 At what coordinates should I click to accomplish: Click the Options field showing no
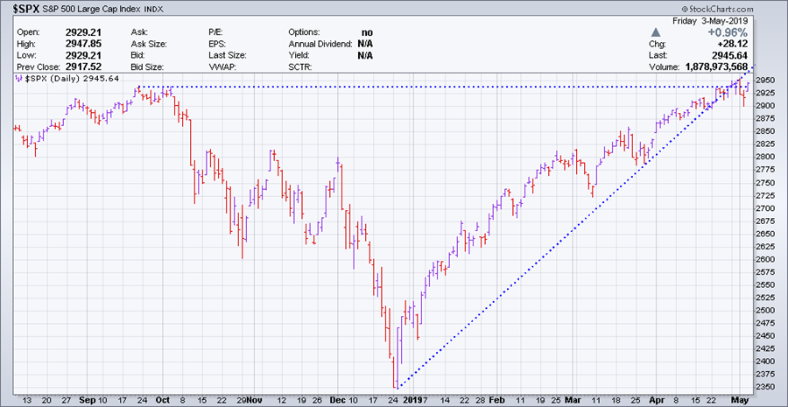point(366,32)
